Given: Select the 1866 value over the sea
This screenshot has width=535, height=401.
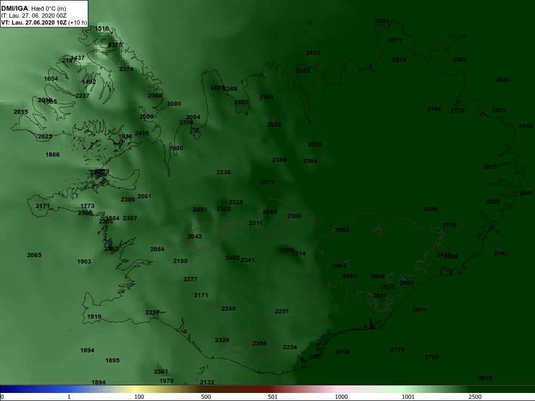Looking at the screenshot, I should coord(52,155).
